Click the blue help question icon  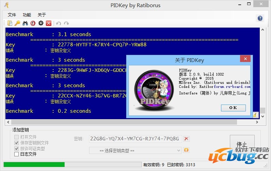pyautogui.click(x=260, y=18)
